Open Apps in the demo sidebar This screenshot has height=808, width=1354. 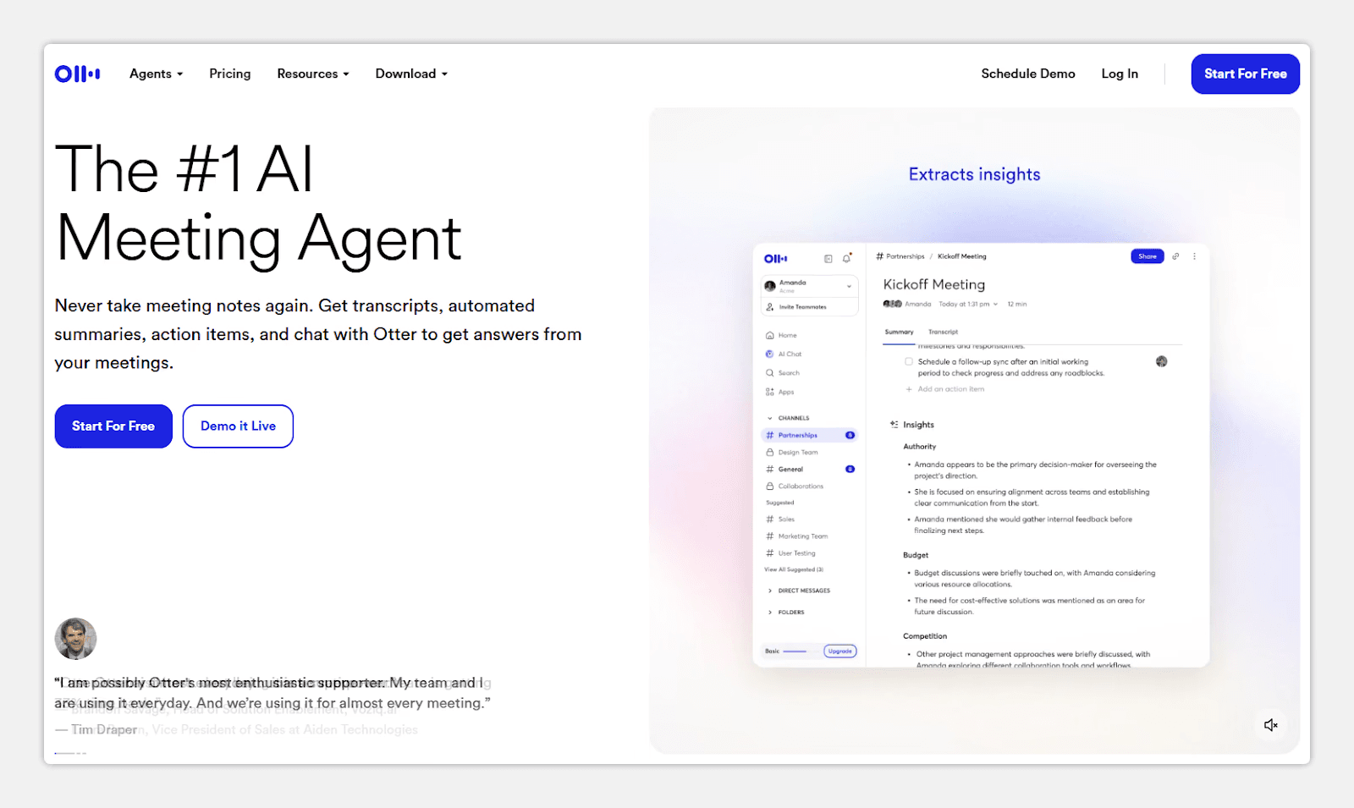(x=780, y=392)
